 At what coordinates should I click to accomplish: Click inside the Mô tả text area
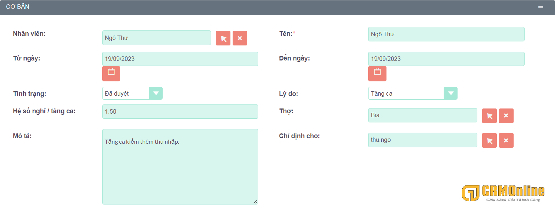tap(180, 167)
